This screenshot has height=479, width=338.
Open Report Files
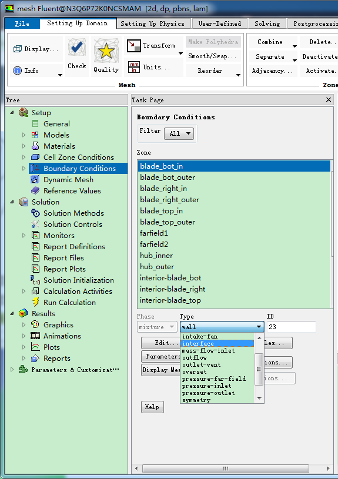click(63, 258)
